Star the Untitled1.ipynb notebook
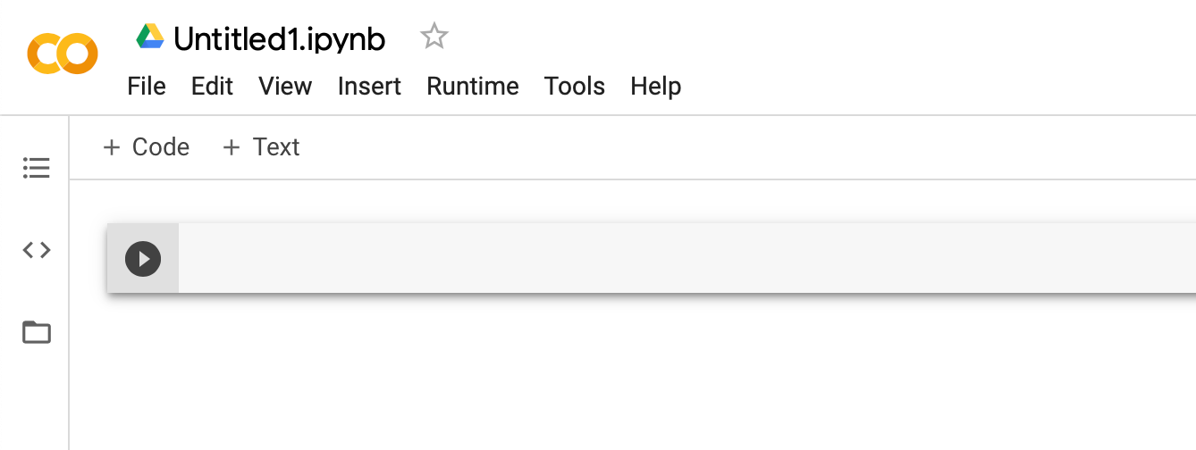Image resolution: width=1196 pixels, height=450 pixels. (x=434, y=37)
